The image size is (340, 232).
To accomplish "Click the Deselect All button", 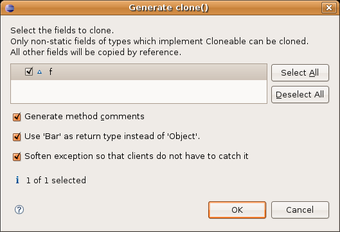I will (x=300, y=94).
